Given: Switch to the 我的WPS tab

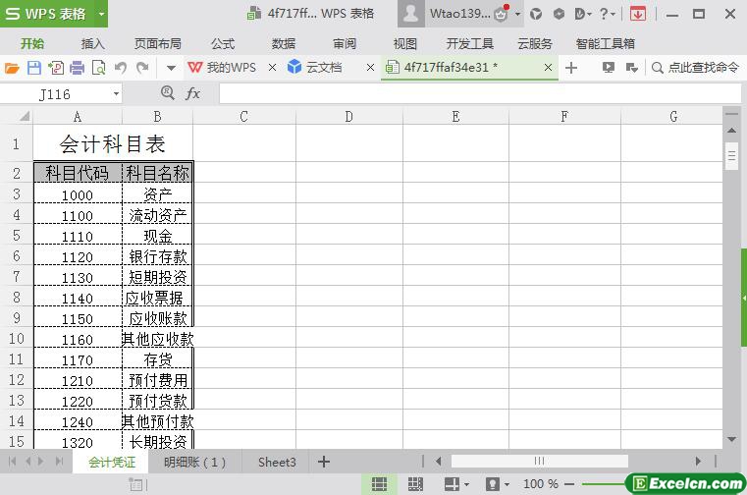Looking at the screenshot, I should 222,67.
